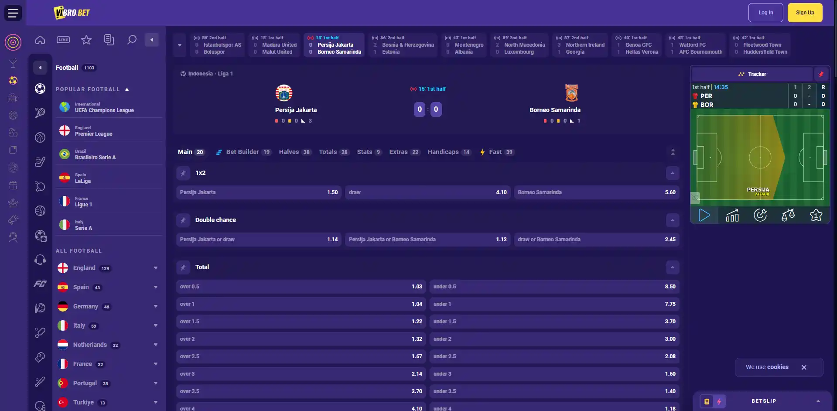Open the gift box promotions icon
This screenshot has width=837, height=411.
click(x=13, y=185)
